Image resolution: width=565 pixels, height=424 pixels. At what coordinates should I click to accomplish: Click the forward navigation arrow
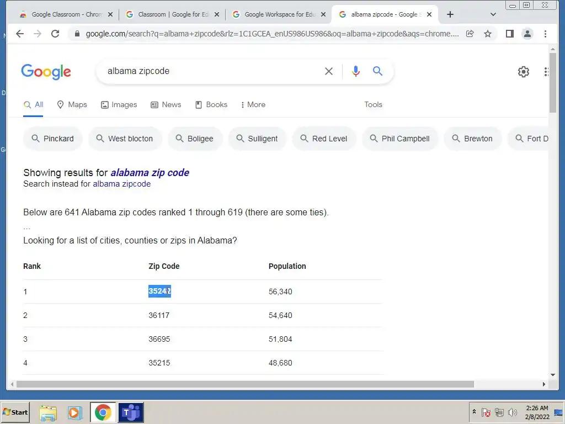point(38,34)
